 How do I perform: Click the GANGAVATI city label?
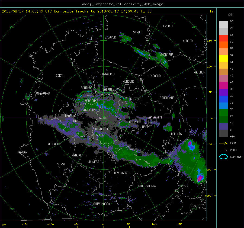click(155, 117)
